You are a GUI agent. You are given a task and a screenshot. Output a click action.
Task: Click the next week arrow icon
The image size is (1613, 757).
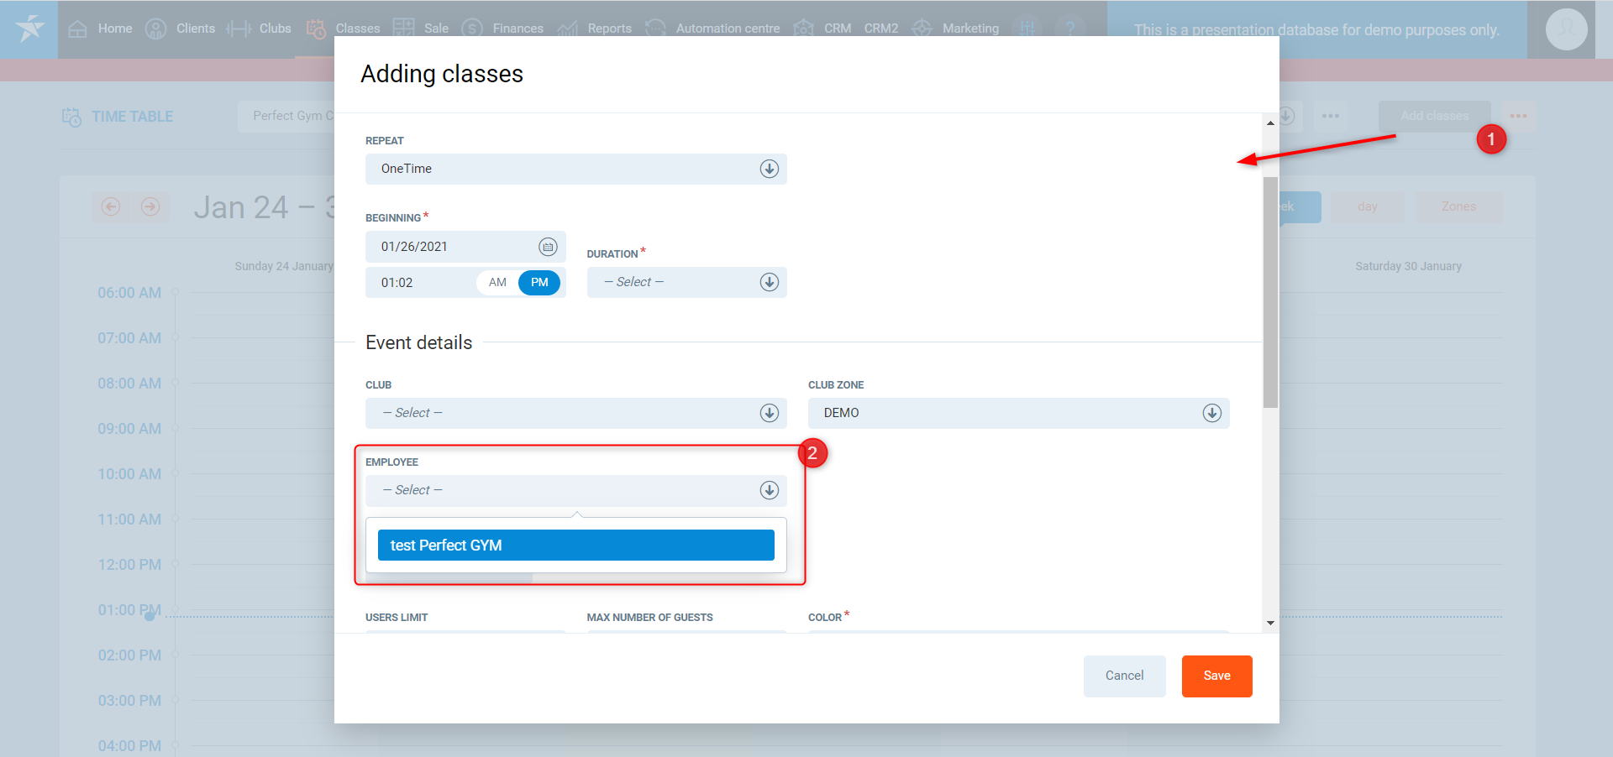[x=150, y=206]
